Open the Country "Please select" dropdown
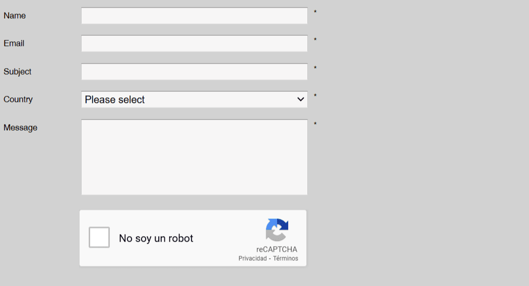The height and width of the screenshot is (286, 529). click(x=194, y=99)
